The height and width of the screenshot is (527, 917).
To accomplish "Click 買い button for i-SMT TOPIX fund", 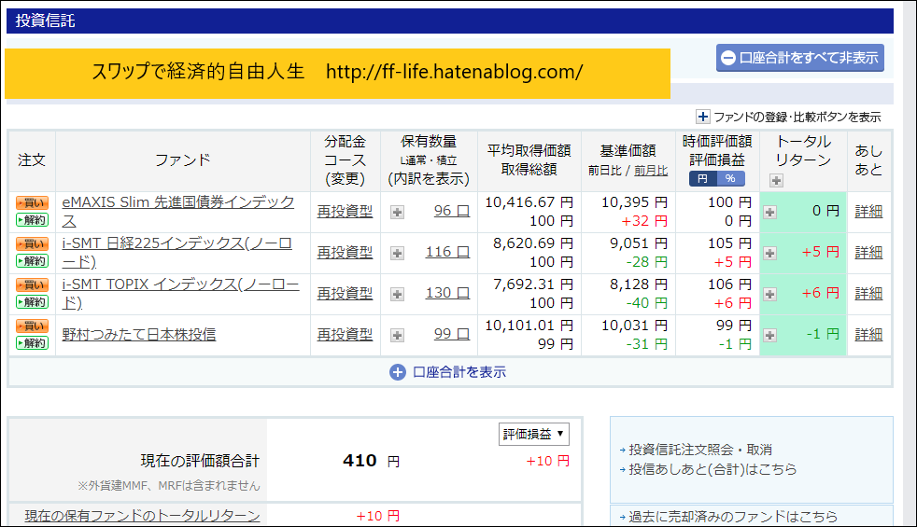I will coord(32,284).
